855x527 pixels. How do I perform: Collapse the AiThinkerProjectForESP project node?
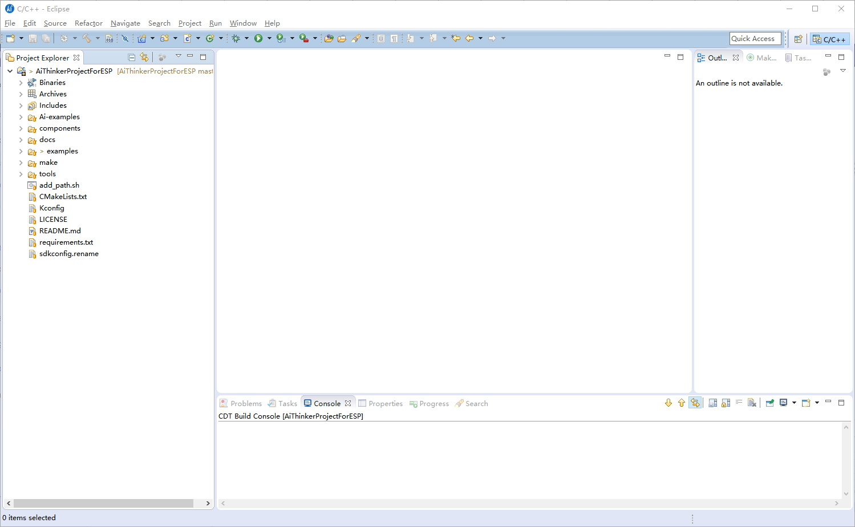tap(10, 71)
